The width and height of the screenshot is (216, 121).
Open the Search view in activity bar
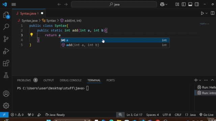[6, 27]
